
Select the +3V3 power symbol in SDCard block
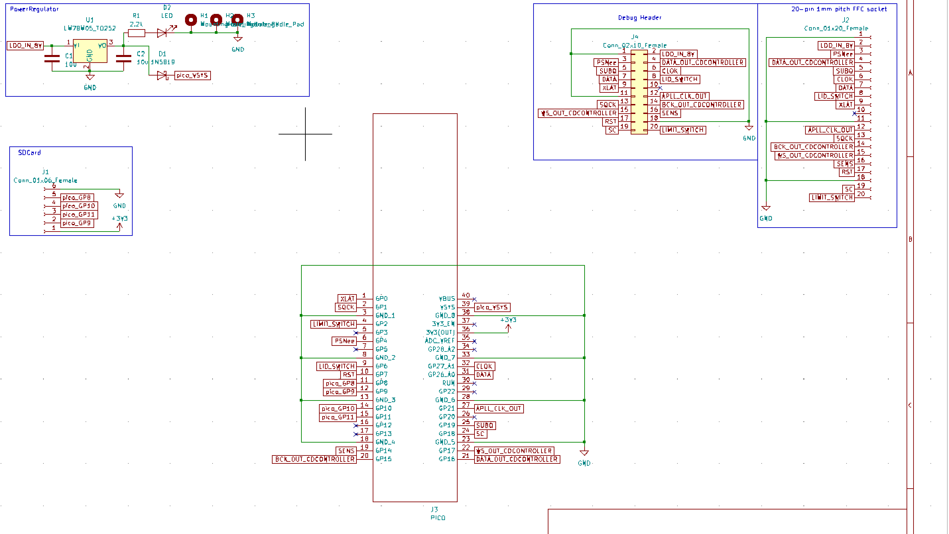pos(119,225)
